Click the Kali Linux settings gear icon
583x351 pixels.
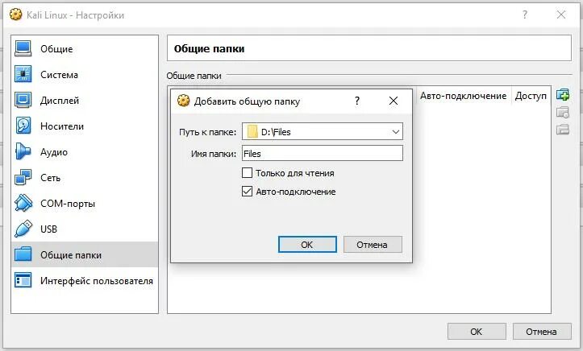pos(15,14)
